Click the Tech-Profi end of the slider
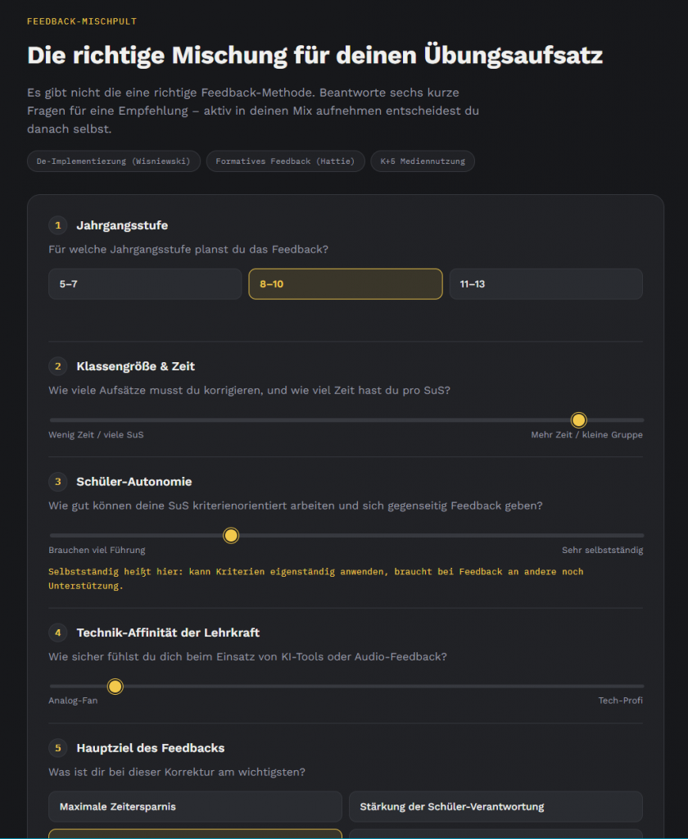The width and height of the screenshot is (688, 839). click(x=621, y=701)
